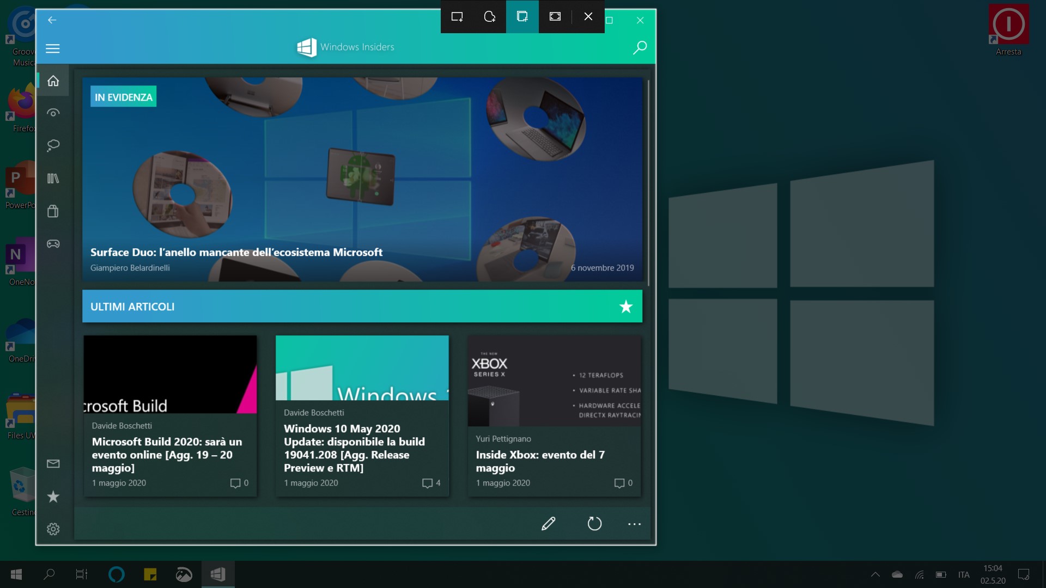Open battery tray icon
The image size is (1046, 588).
941,574
